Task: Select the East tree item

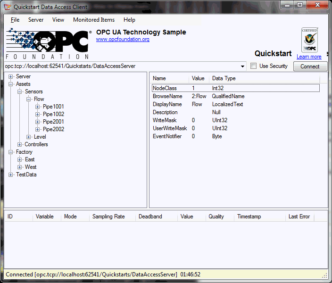Action: click(x=30, y=159)
